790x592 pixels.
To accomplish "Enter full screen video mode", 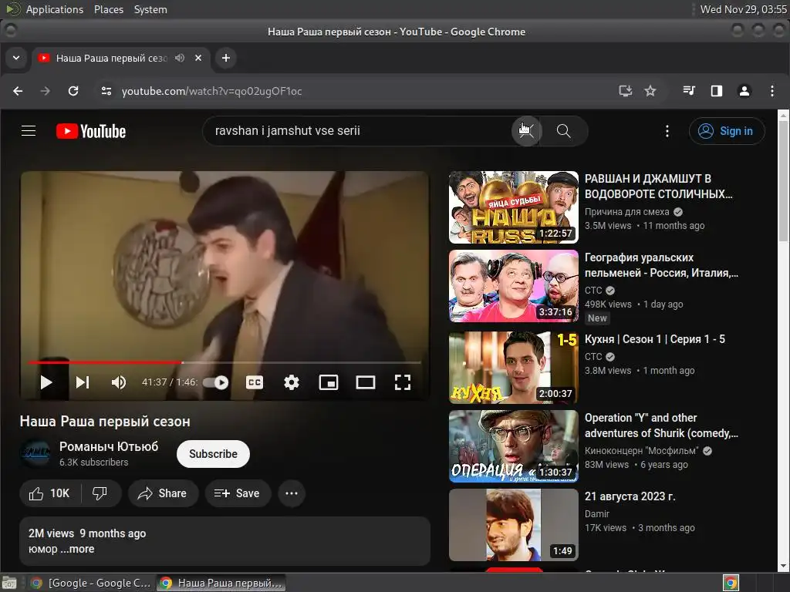I will click(x=402, y=382).
